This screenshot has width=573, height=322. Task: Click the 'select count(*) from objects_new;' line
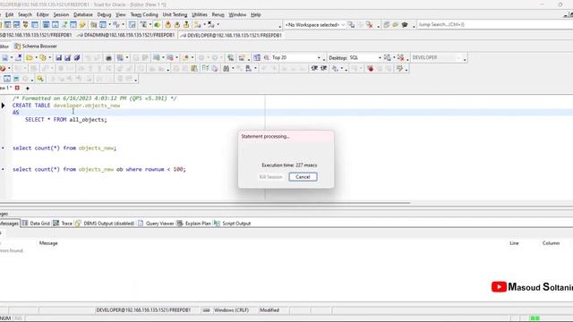64,148
